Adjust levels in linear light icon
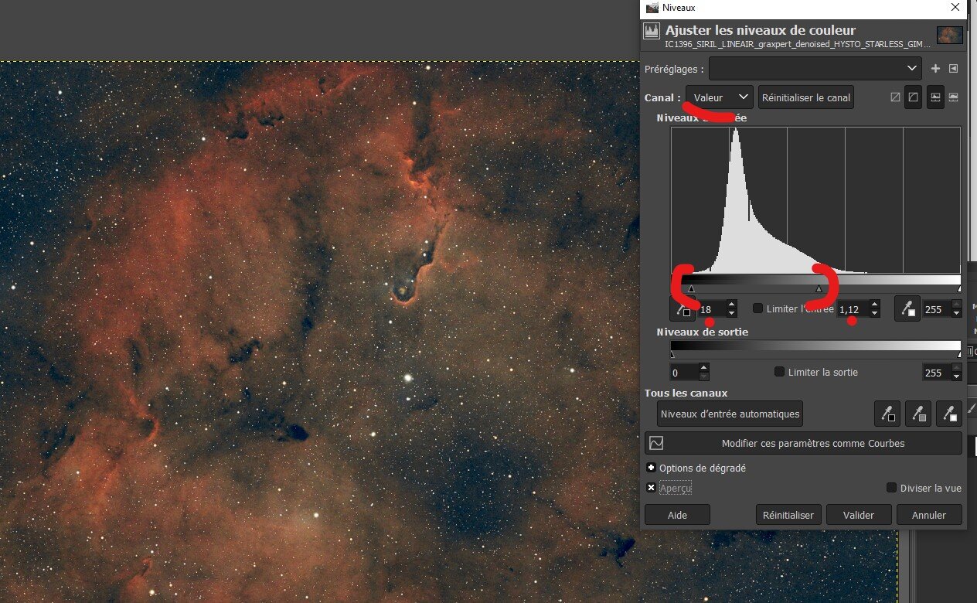The height and width of the screenshot is (603, 977). point(895,97)
